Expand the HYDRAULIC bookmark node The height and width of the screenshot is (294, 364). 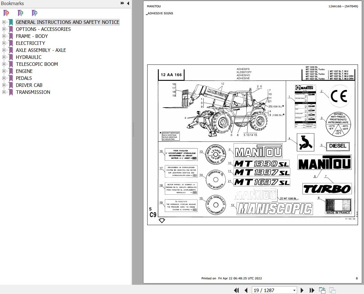click(4, 57)
